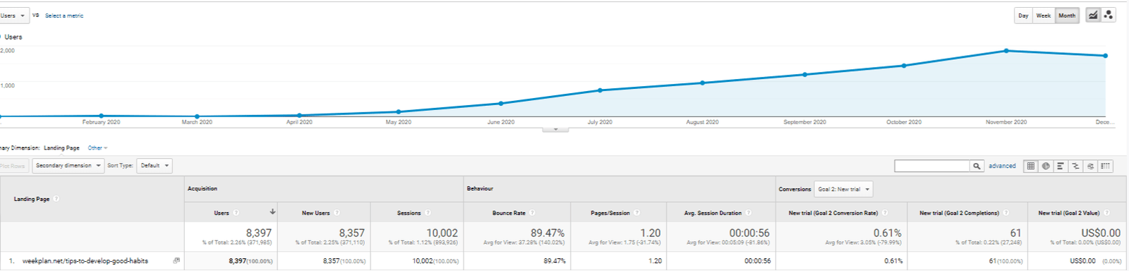Click help icon beside Bounce Rate column
This screenshot has width=1129, height=271.
[x=532, y=212]
